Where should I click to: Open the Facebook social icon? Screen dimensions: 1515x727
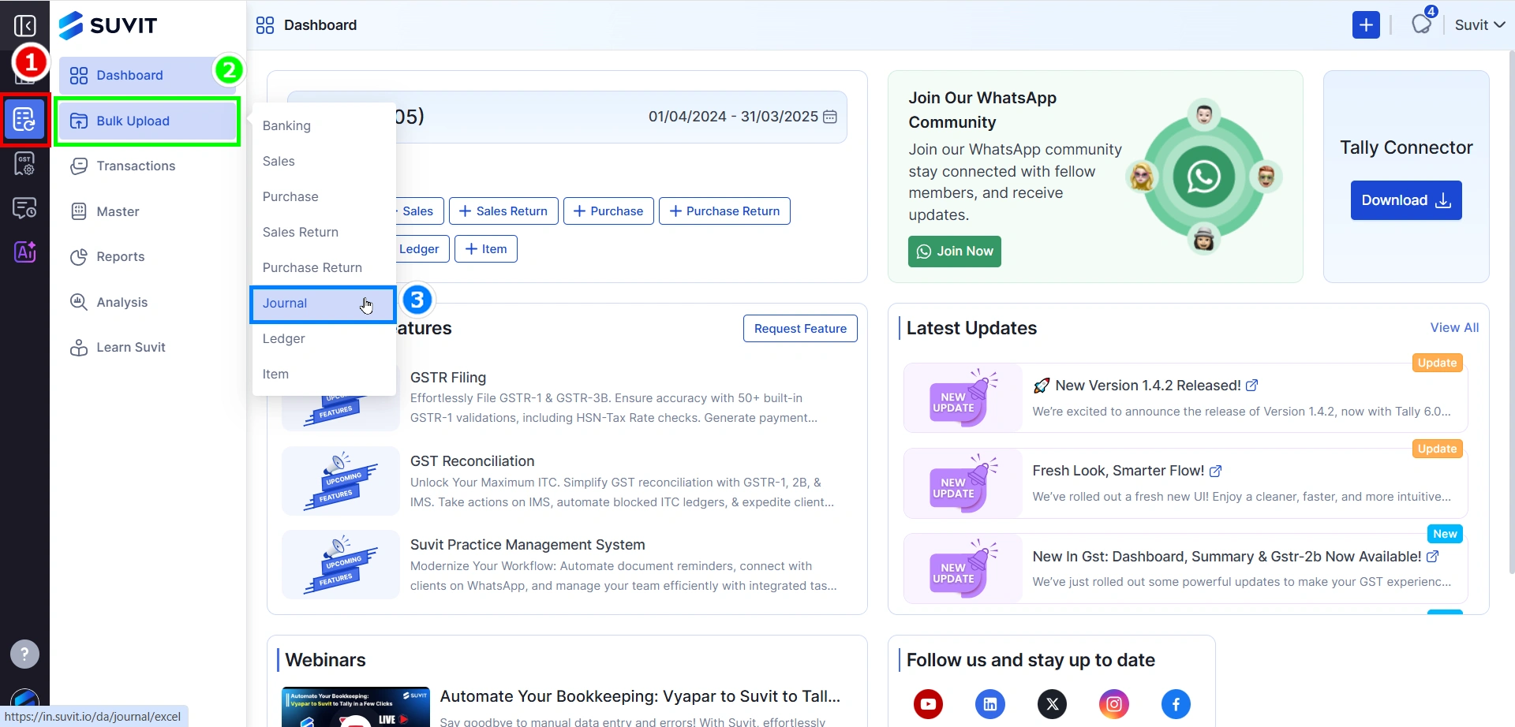coord(1176,704)
